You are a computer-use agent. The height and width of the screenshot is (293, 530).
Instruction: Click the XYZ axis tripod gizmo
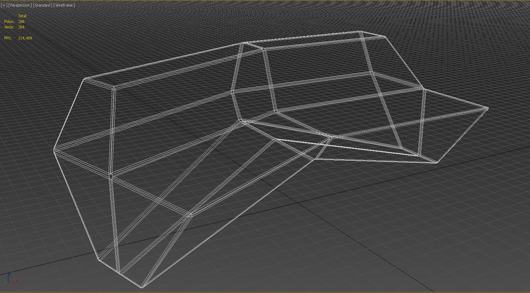click(10, 278)
